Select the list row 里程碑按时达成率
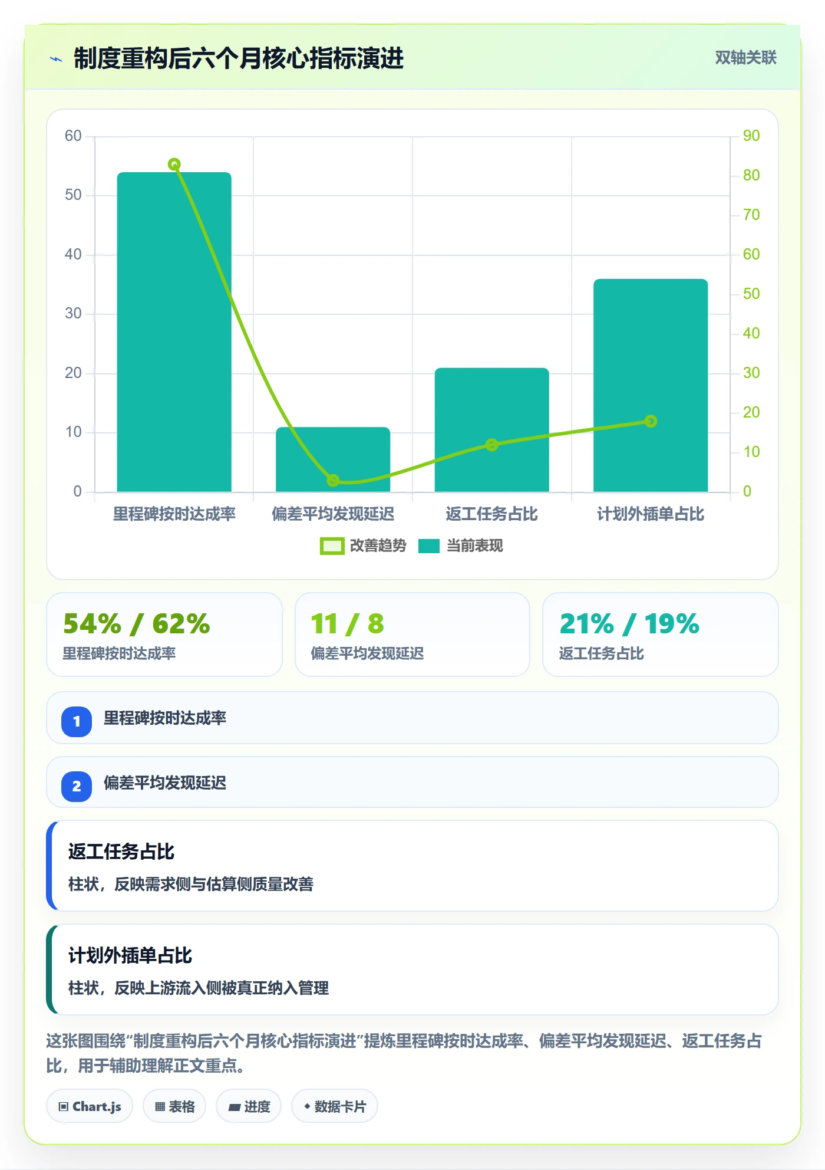 click(x=412, y=718)
